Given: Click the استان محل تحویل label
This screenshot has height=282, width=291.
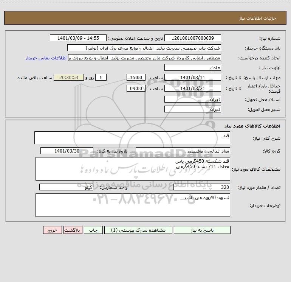Looking at the screenshot, I should (x=263, y=100).
